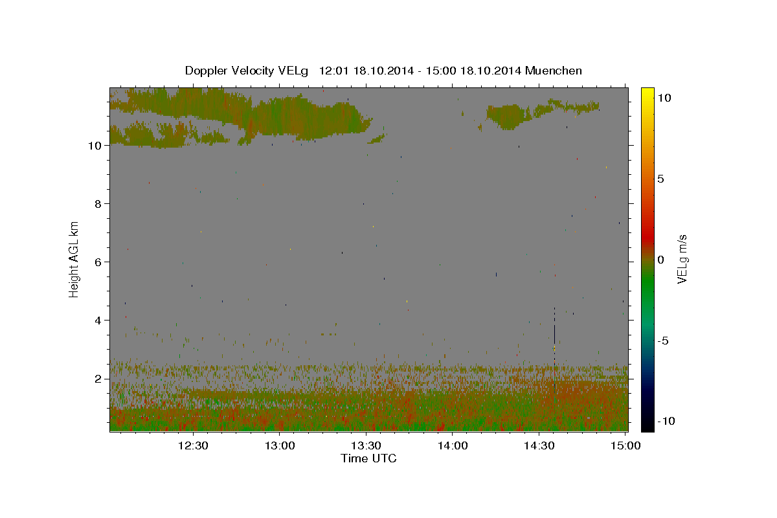Click the 'Muenchen' location text in the title
777x518 pixels.
coord(554,71)
